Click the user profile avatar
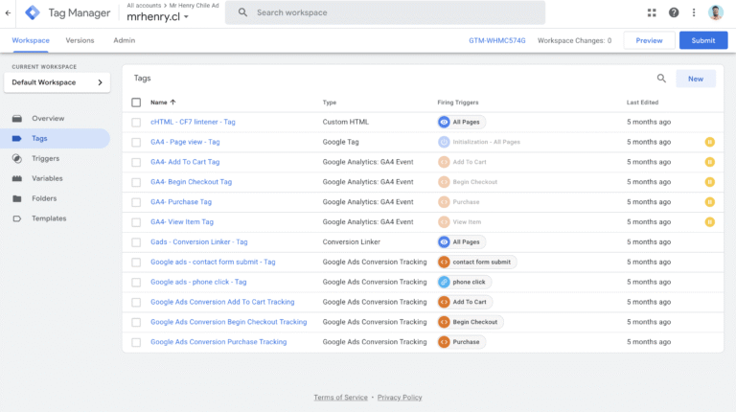This screenshot has width=736, height=412. click(716, 12)
